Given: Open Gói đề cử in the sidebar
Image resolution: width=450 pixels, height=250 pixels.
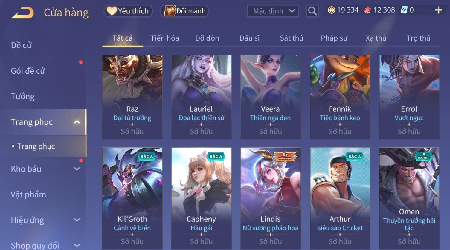Looking at the screenshot, I should click(28, 71).
